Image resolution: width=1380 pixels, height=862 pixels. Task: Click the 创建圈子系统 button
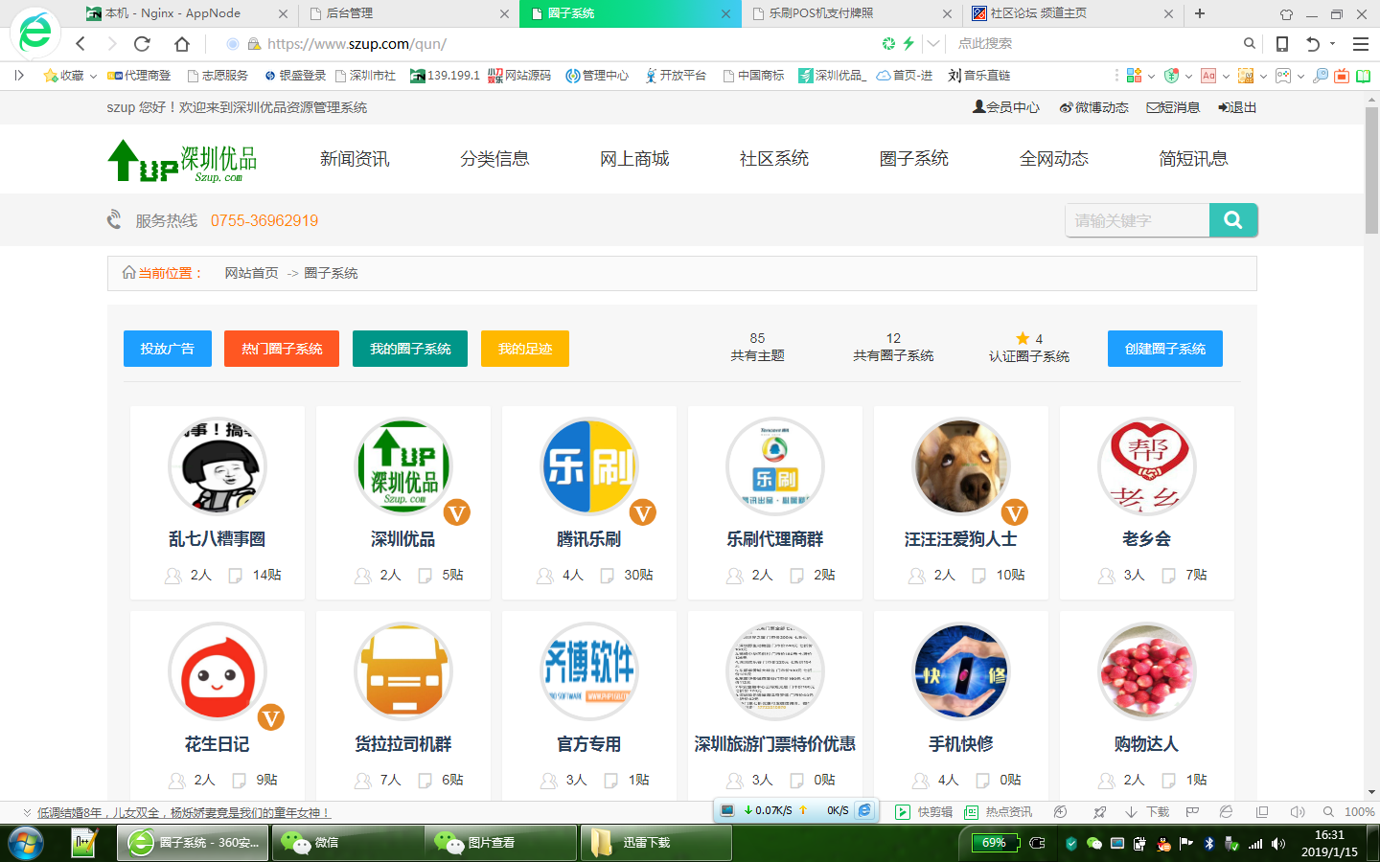click(x=1164, y=349)
